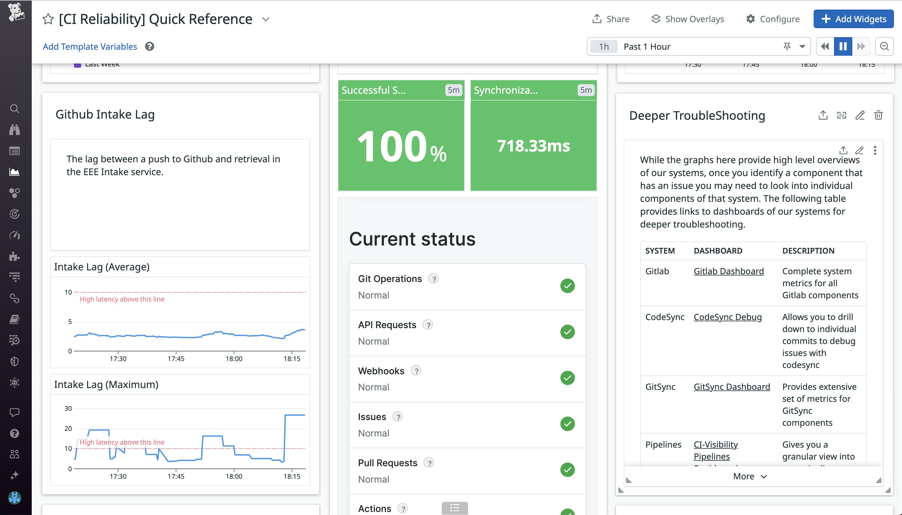902x515 pixels.
Task: Open Watchdog using the binoculars sidebar icon
Action: [14, 129]
